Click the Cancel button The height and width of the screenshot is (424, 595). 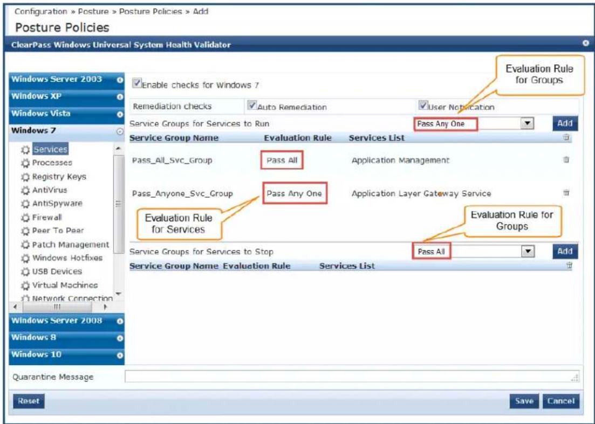[x=561, y=401]
